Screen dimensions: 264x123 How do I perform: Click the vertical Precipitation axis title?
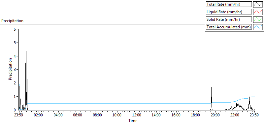tap(10, 69)
